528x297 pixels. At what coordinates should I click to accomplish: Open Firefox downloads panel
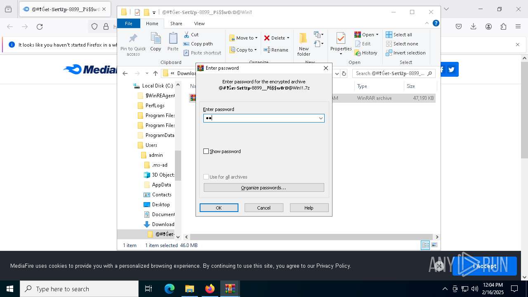474,26
